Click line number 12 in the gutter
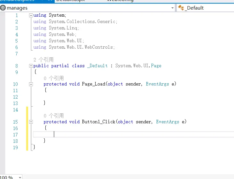This screenshot has width=234, height=179. [16, 97]
